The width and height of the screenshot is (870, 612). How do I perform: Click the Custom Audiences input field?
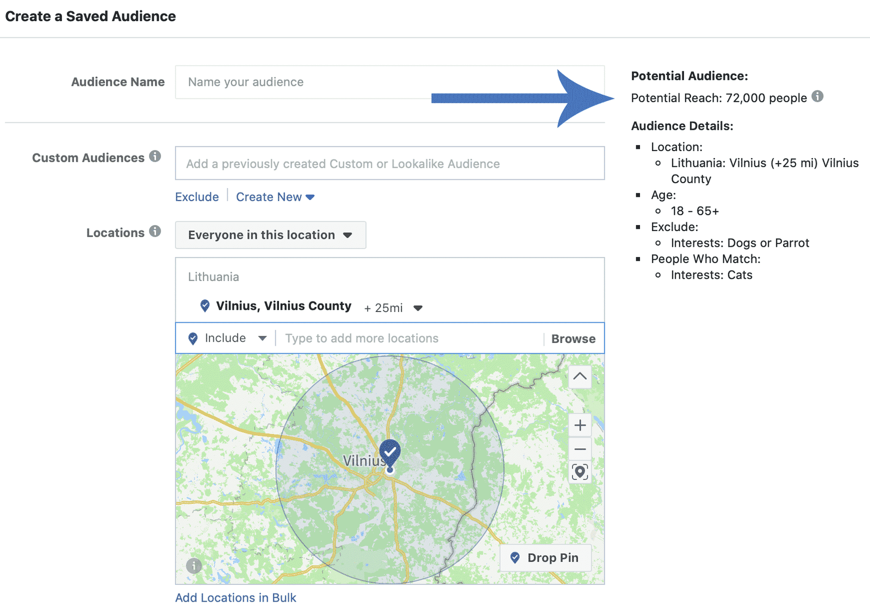point(389,164)
